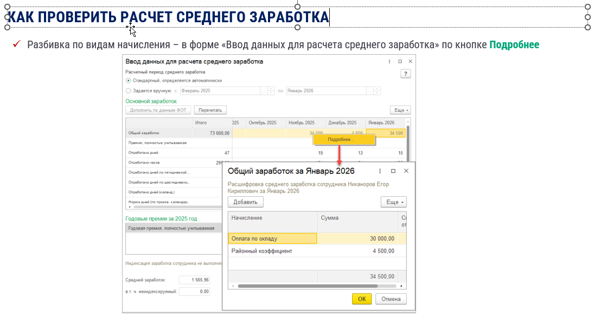Screen dimensions: 607x316
Task: Select the highlighted Январь 2026 cell 34 500
Action: [x=386, y=133]
